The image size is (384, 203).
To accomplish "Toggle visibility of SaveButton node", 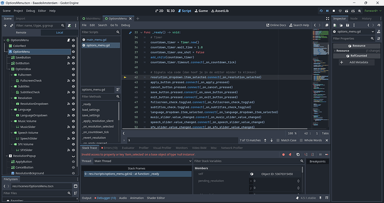I will (73, 58).
